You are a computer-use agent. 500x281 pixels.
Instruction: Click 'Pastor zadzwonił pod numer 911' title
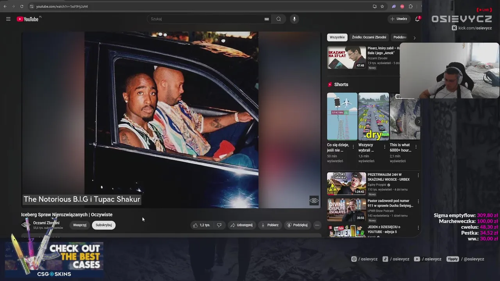pos(390,203)
